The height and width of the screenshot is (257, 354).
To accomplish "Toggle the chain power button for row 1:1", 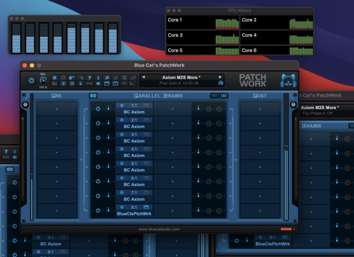I will point(98,109).
